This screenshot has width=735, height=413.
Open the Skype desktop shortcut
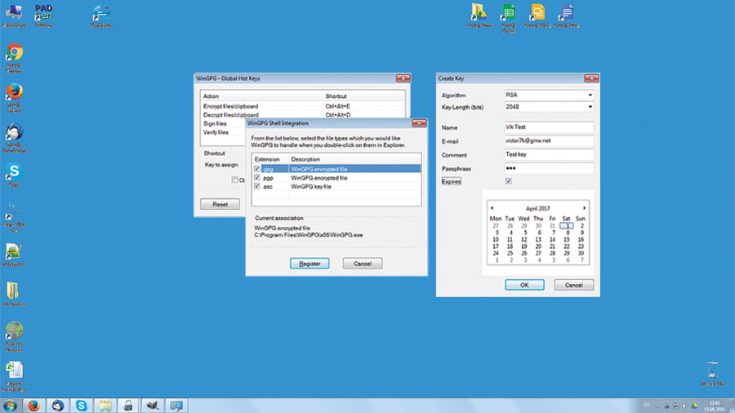click(15, 175)
